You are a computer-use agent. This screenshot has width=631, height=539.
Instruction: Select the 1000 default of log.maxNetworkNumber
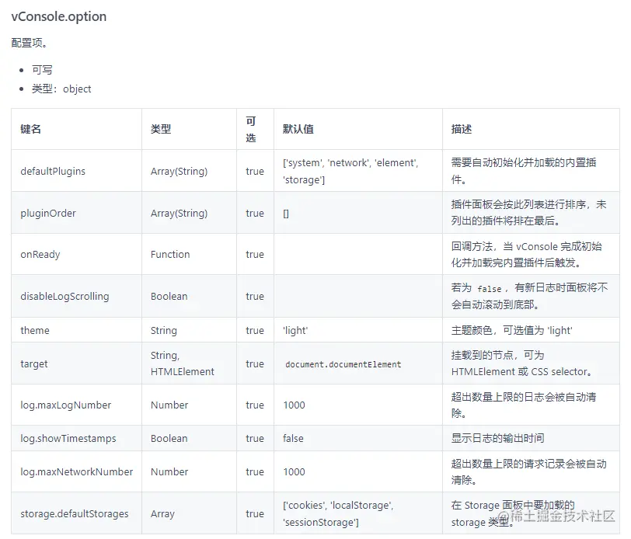tap(294, 472)
